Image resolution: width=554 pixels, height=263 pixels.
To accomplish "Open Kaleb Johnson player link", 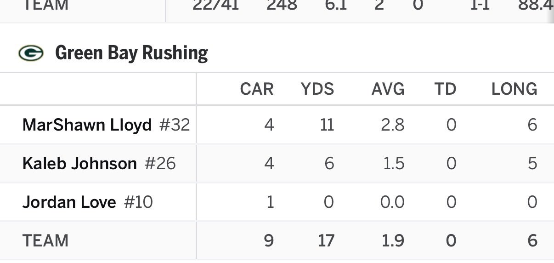I will point(79,163).
